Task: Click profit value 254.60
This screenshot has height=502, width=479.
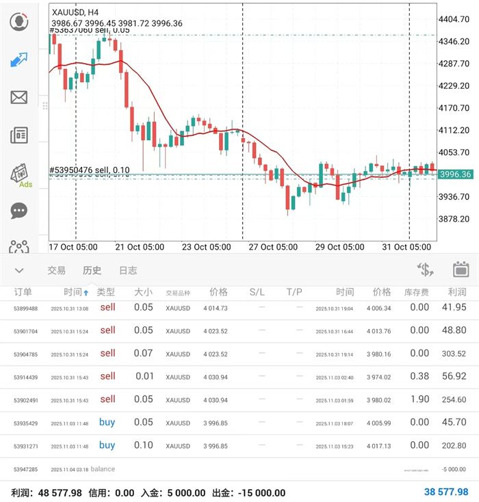Action: tap(454, 400)
